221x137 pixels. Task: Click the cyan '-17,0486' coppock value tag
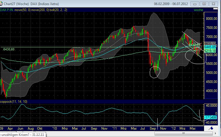[211, 117]
